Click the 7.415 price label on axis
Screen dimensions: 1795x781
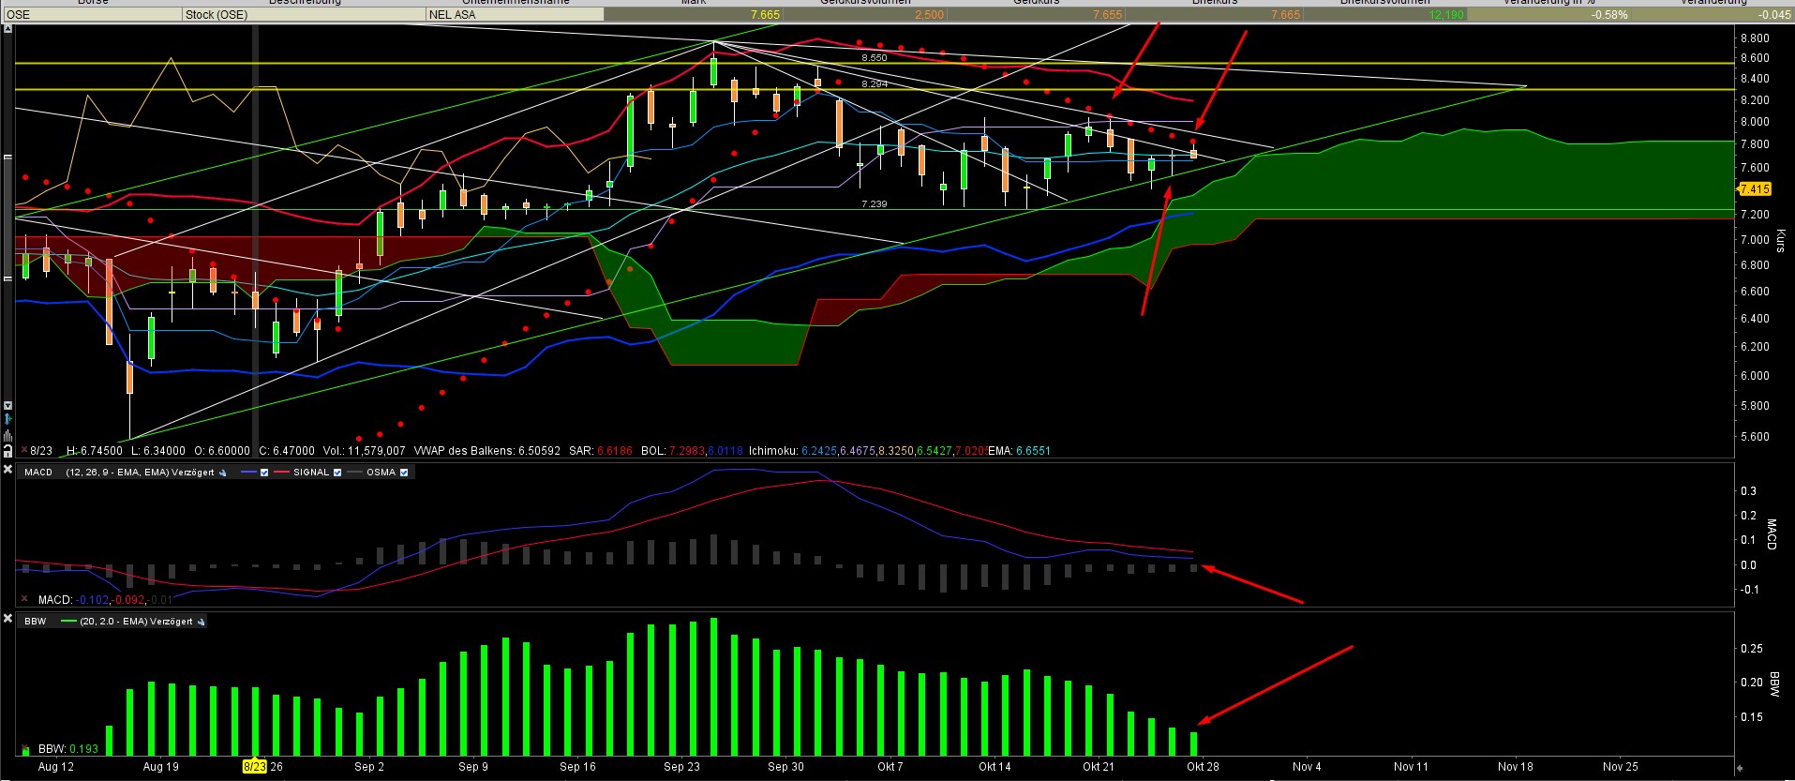pos(1755,189)
